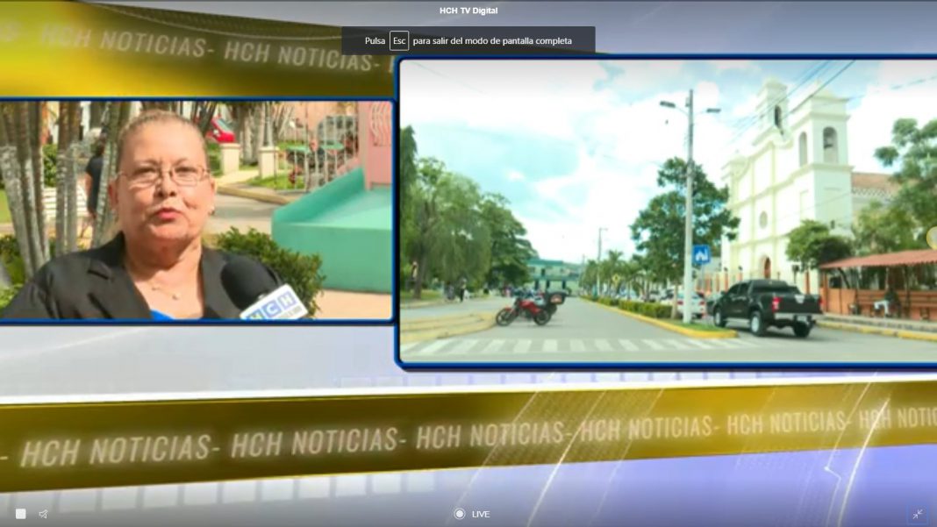Click the blue road sign on the pole
Image resolution: width=937 pixels, height=527 pixels.
tap(702, 254)
